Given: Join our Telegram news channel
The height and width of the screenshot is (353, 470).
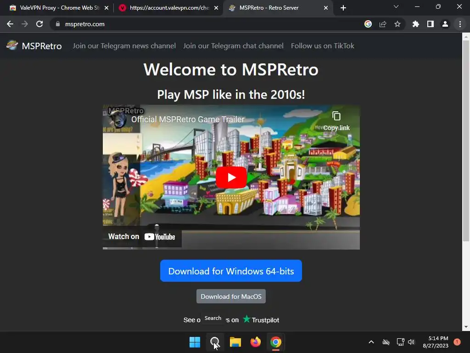Looking at the screenshot, I should pos(124,46).
